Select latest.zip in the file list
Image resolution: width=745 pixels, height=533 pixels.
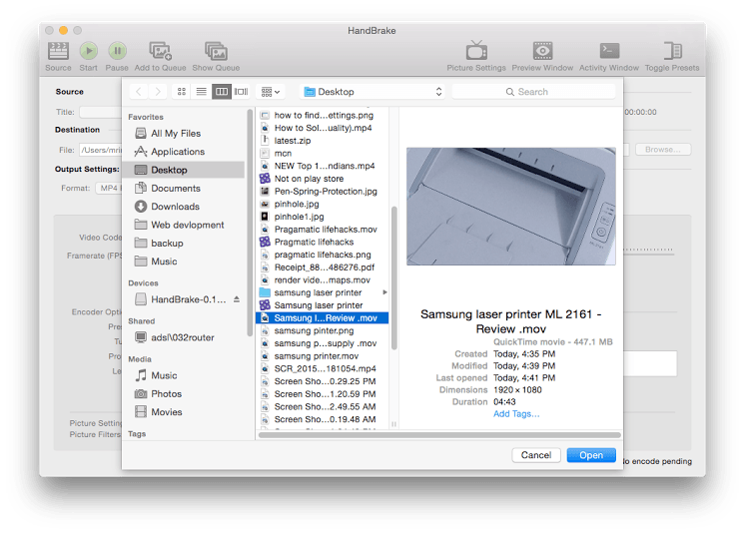[x=323, y=141]
